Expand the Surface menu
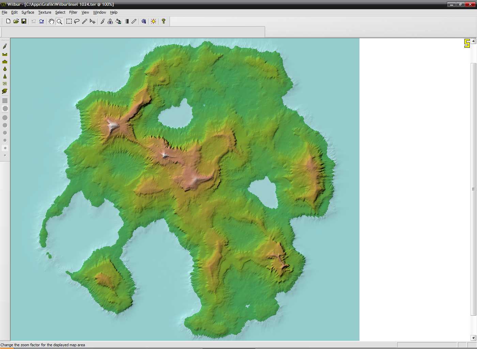This screenshot has width=477, height=349. [x=28, y=12]
